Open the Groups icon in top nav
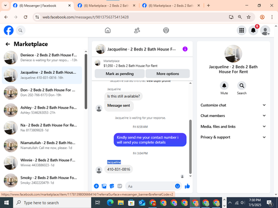Viewport: 278px width, 208px height. [166, 31]
